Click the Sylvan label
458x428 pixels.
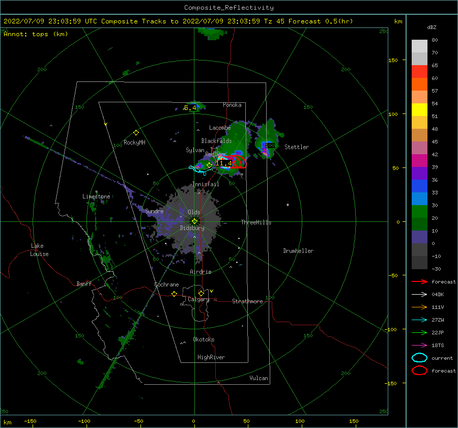click(195, 150)
